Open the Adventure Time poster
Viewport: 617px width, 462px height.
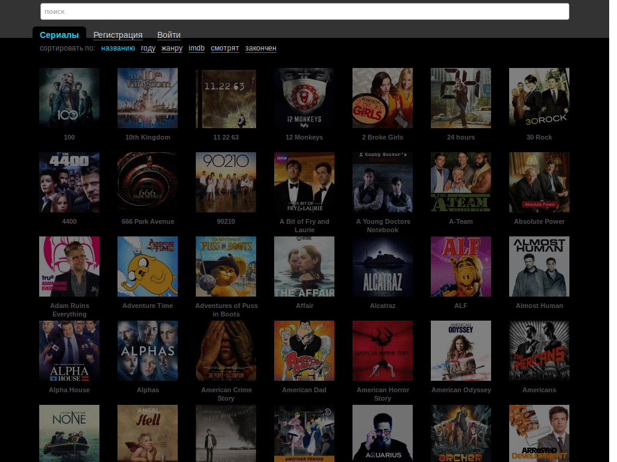click(148, 266)
